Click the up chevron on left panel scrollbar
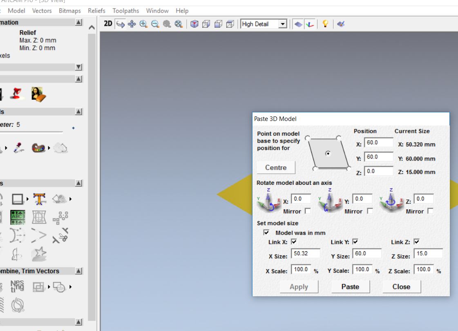 92,27
